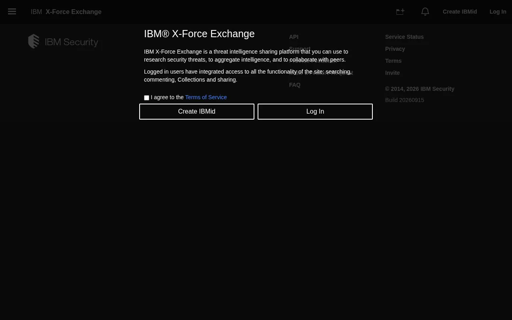The width and height of the screenshot is (512, 320).
Task: Open the Terms of Service link
Action: tap(206, 97)
